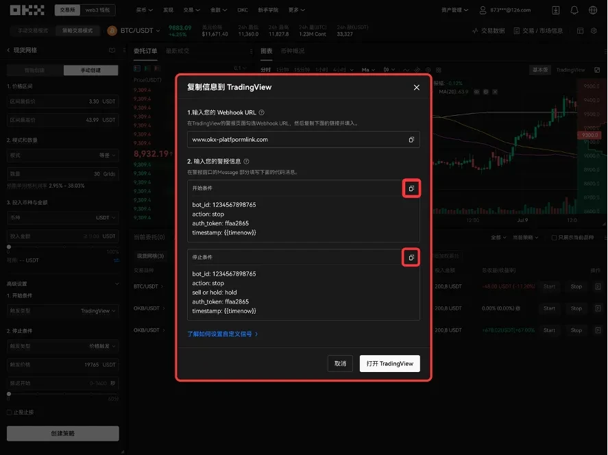Show help for 输入您的警报信息
The width and height of the screenshot is (608, 455).
pyautogui.click(x=246, y=161)
